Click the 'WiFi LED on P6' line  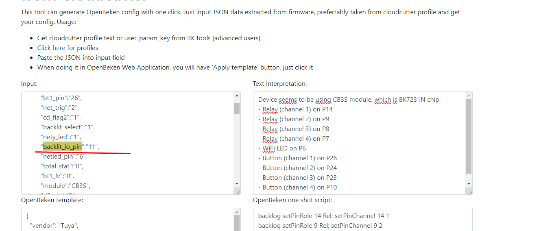pos(282,148)
